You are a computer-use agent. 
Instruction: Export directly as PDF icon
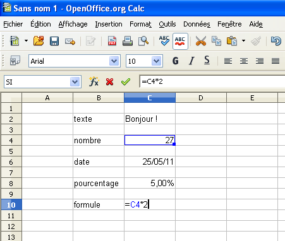click(x=112, y=41)
